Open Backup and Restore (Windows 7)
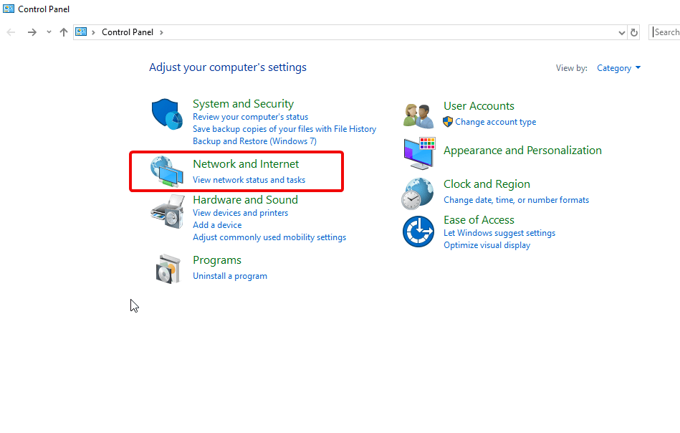Image resolution: width=680 pixels, height=433 pixels. click(x=254, y=141)
